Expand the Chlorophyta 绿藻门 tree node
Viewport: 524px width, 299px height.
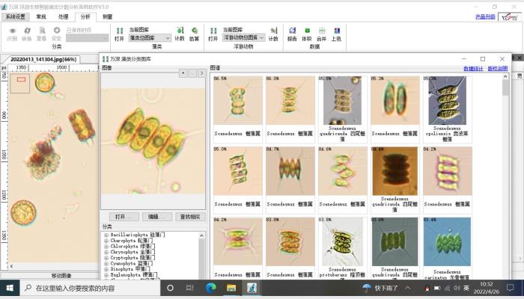(x=106, y=247)
